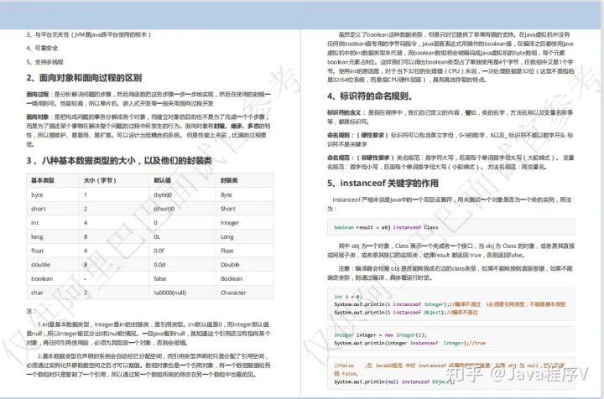Screen dimensions: 604x399
Task: Click paragraph starting "2.基本数据类型在声明时"
Action: click(x=148, y=365)
